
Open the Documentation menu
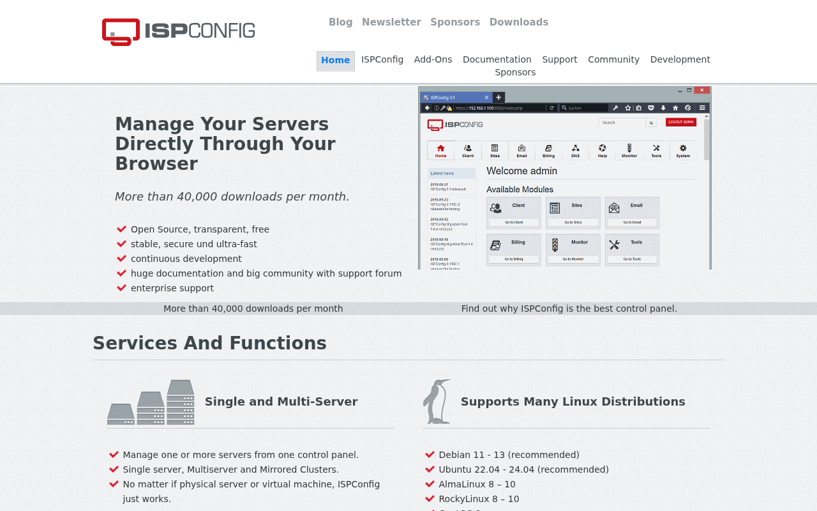pos(497,59)
